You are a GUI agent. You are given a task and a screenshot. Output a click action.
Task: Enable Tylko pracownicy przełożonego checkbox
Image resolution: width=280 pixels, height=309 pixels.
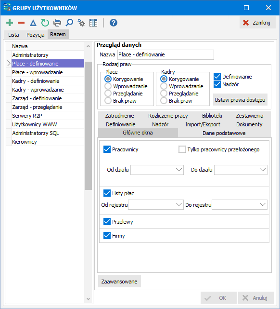click(182, 149)
